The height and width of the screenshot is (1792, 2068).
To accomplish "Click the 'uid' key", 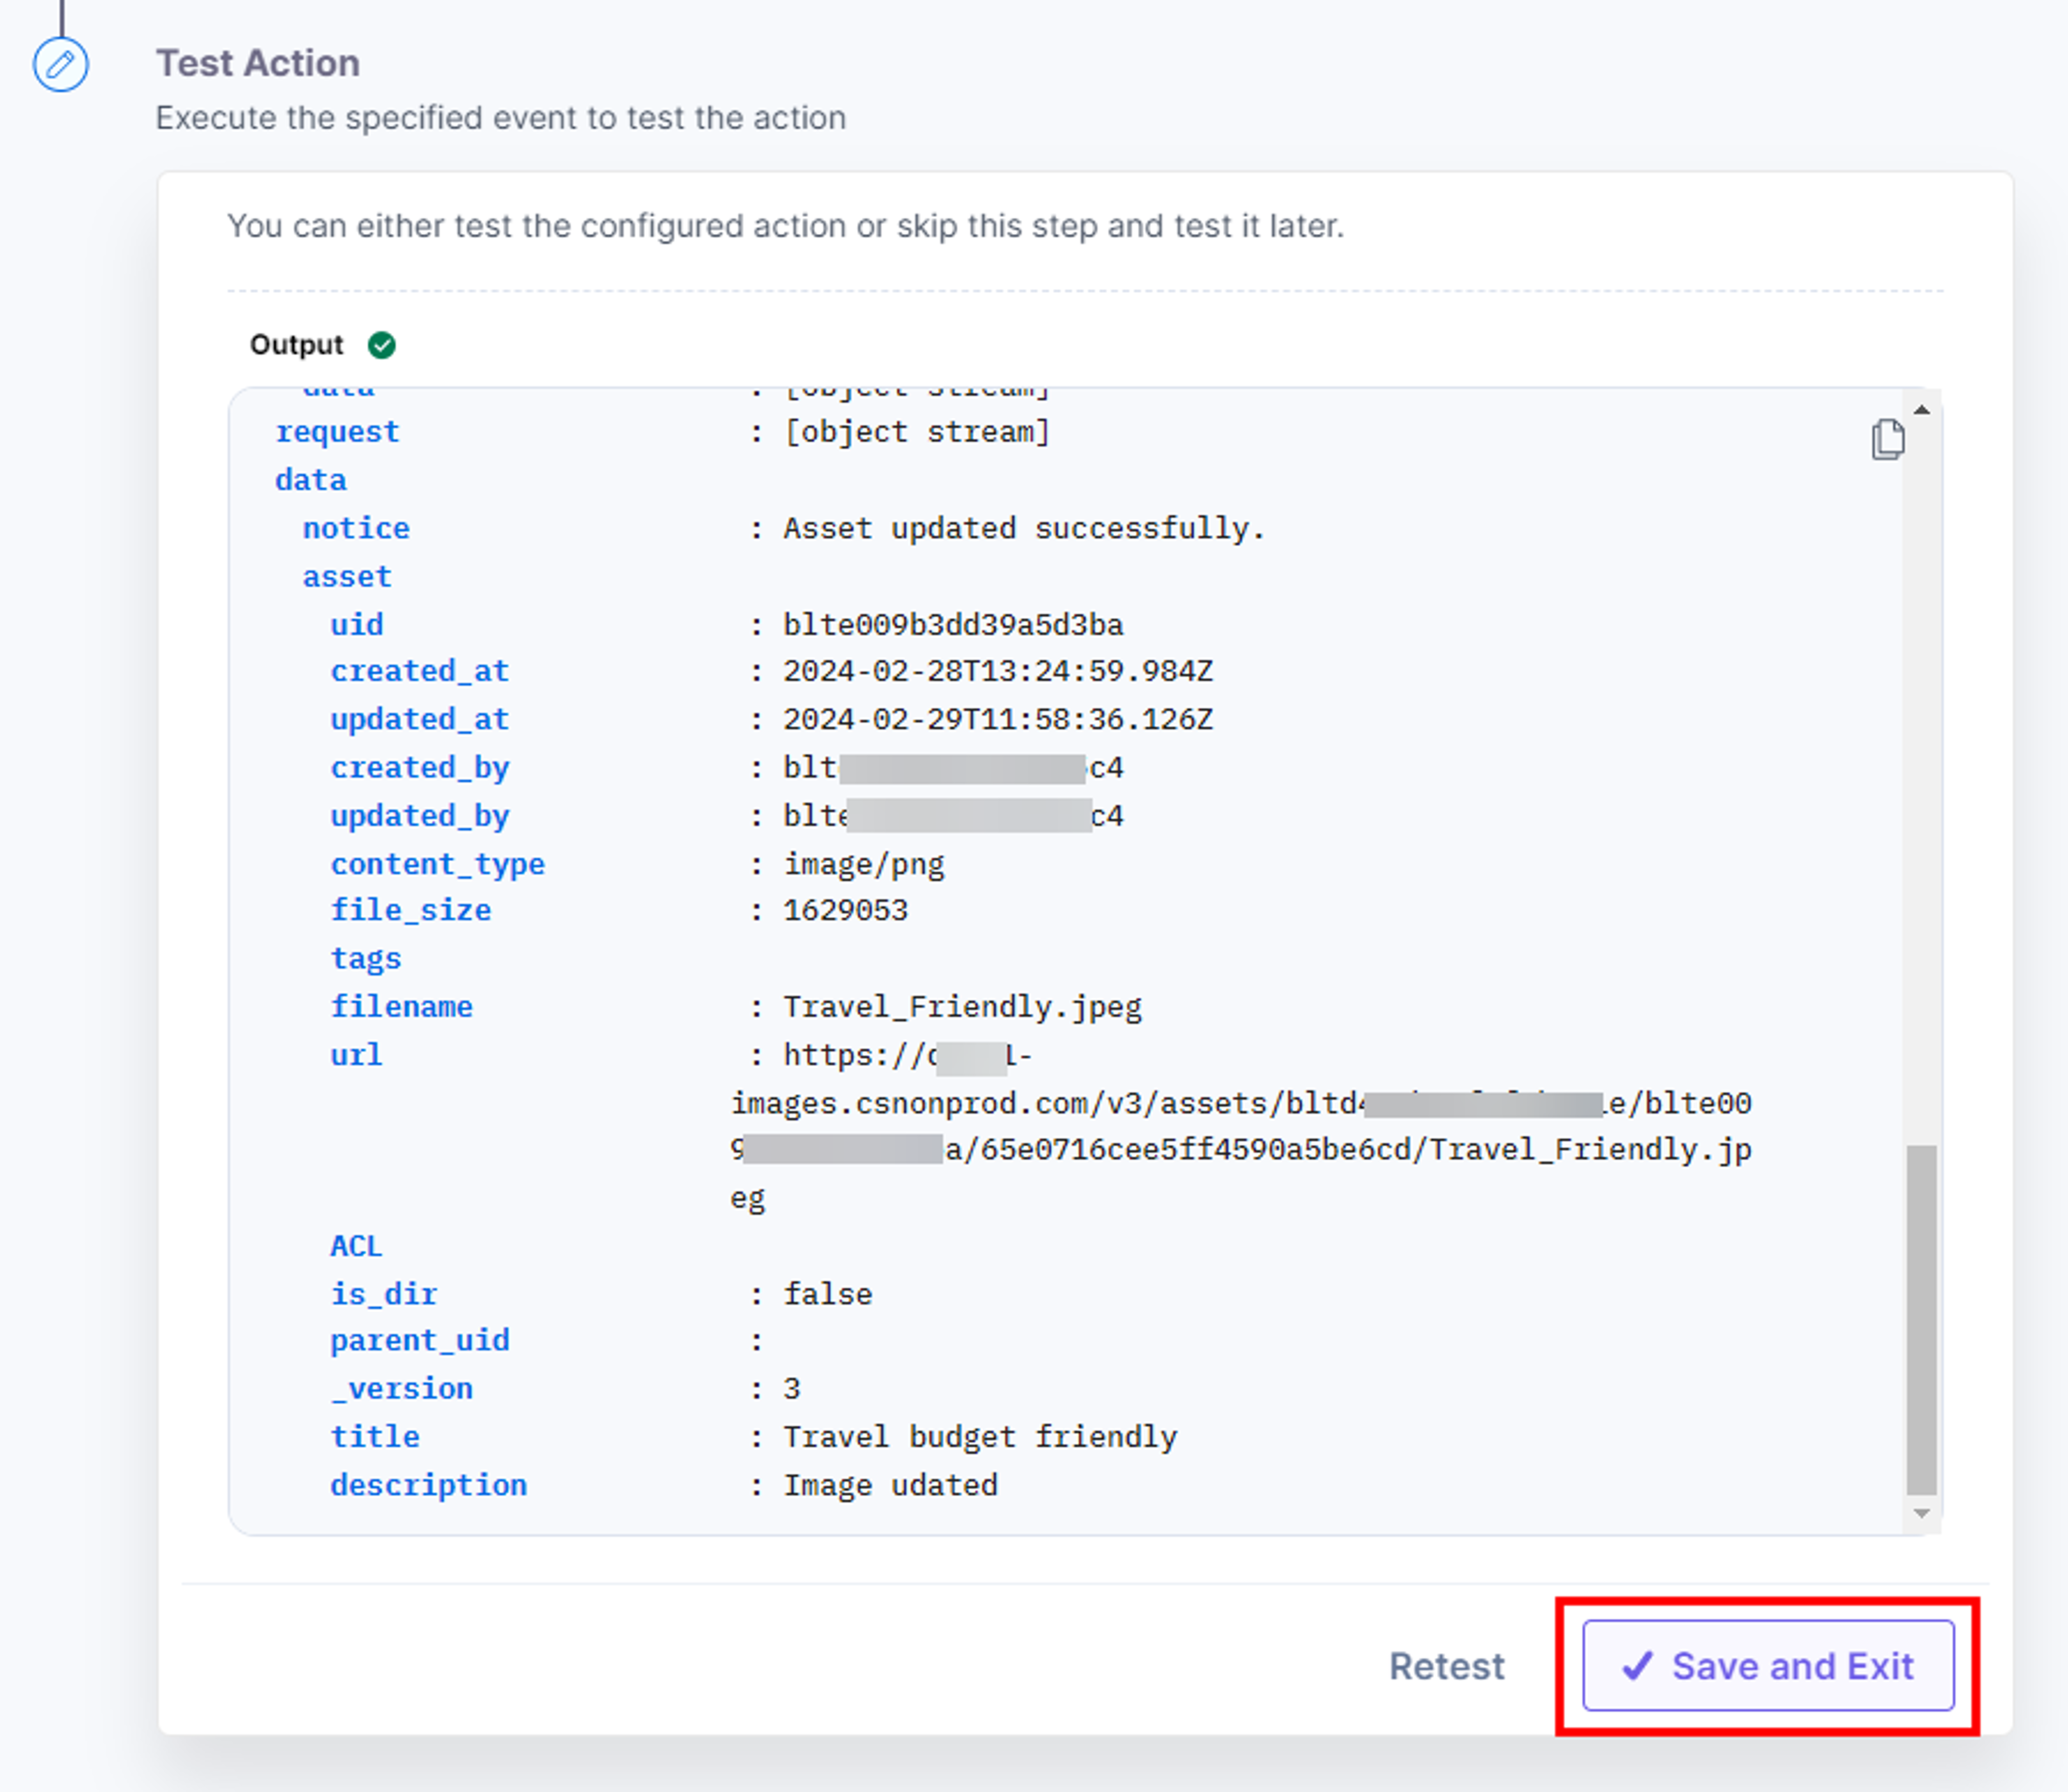I will point(357,625).
